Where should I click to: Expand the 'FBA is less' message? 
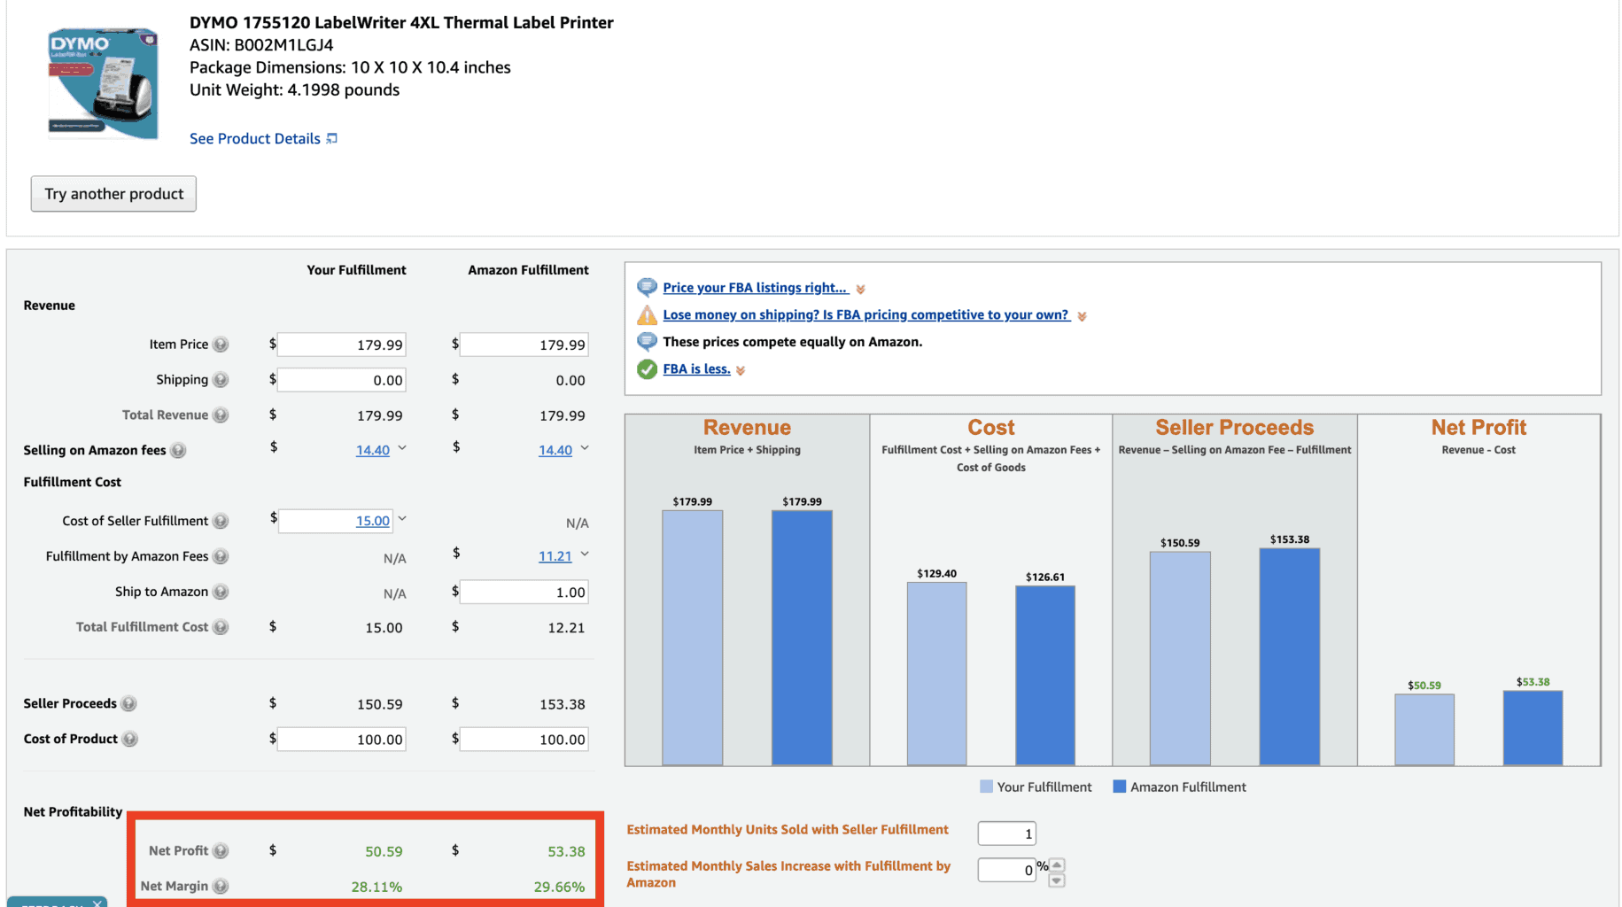click(741, 370)
